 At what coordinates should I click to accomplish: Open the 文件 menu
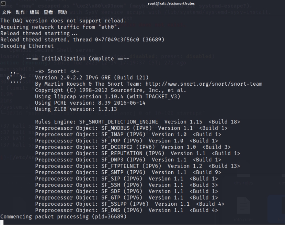tap(6, 12)
